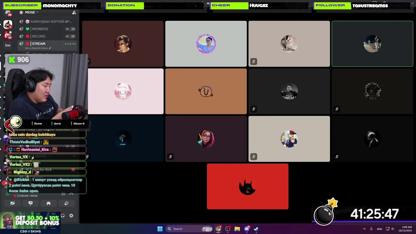Click the ThisisVodkaBlyat chat name
This screenshot has height=234, width=416.
point(25,142)
